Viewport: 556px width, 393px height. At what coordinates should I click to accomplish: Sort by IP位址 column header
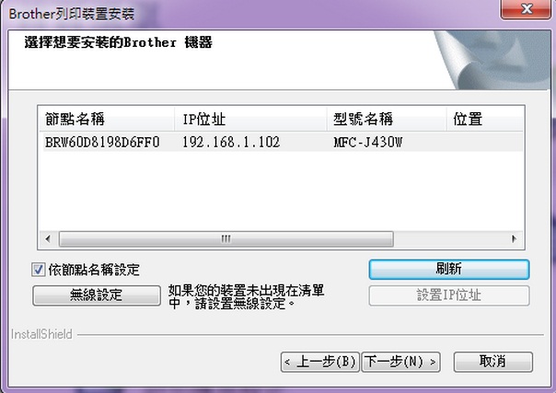(250, 119)
